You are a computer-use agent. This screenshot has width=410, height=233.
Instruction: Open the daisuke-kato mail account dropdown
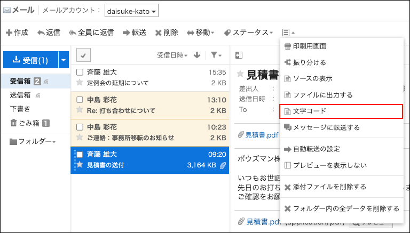point(131,11)
